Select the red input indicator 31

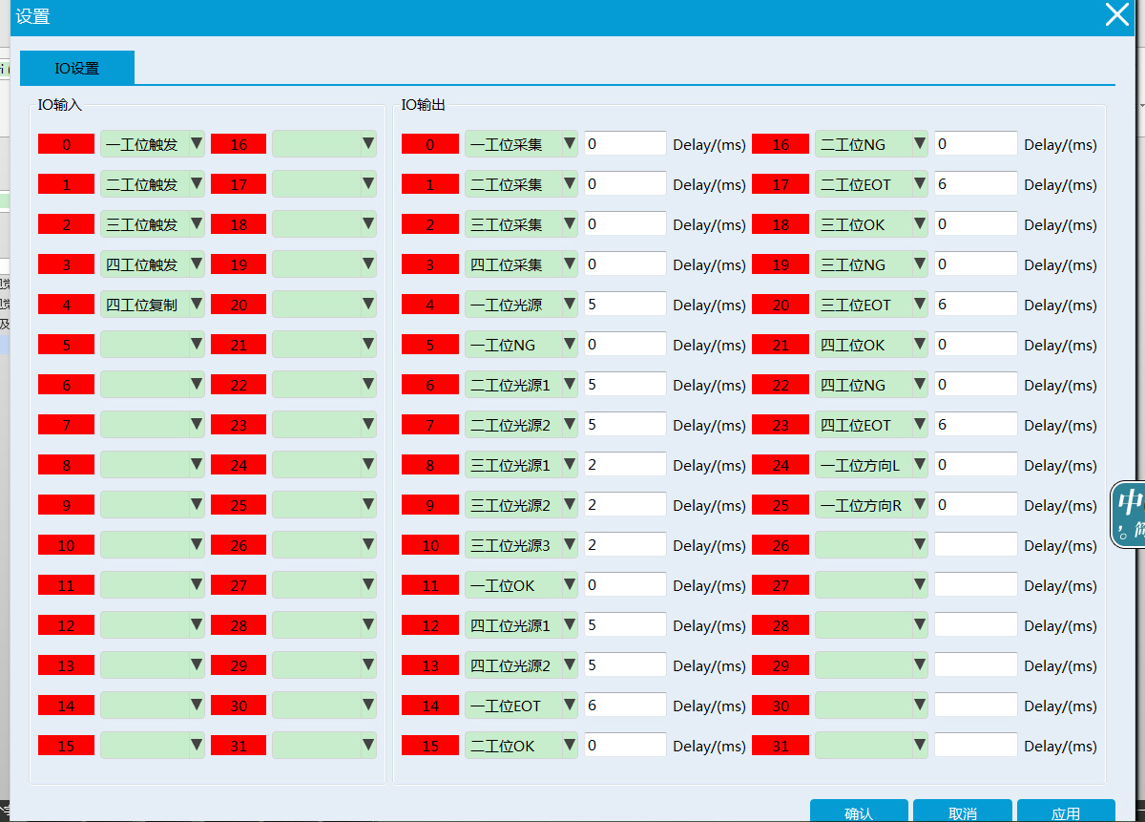[x=239, y=746]
